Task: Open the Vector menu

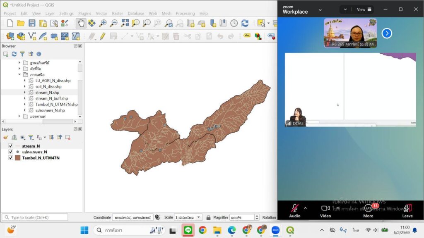Action: pyautogui.click(x=101, y=13)
